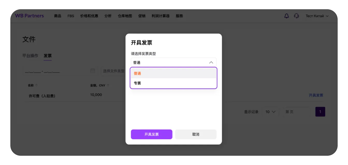Click the 第 页 page number field

(x=296, y=112)
